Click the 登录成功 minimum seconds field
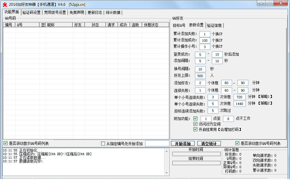 (x=200, y=54)
